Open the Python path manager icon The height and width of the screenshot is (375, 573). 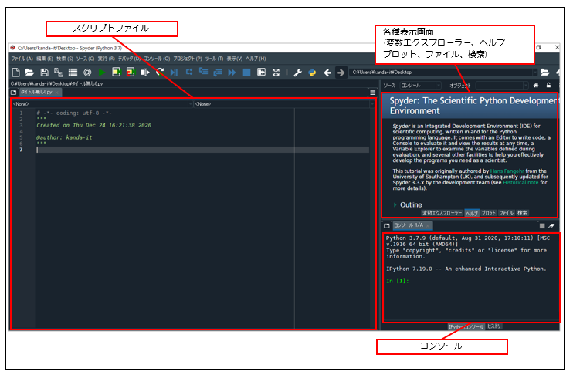(x=312, y=73)
